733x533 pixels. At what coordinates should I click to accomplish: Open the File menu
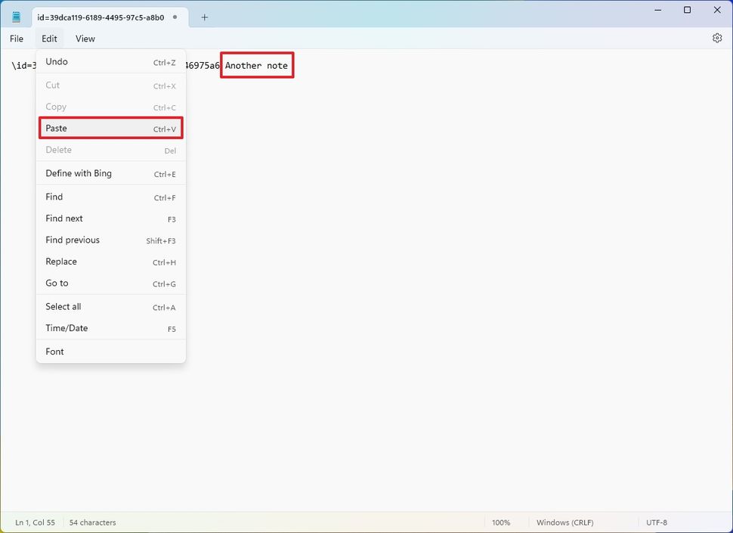tap(16, 38)
